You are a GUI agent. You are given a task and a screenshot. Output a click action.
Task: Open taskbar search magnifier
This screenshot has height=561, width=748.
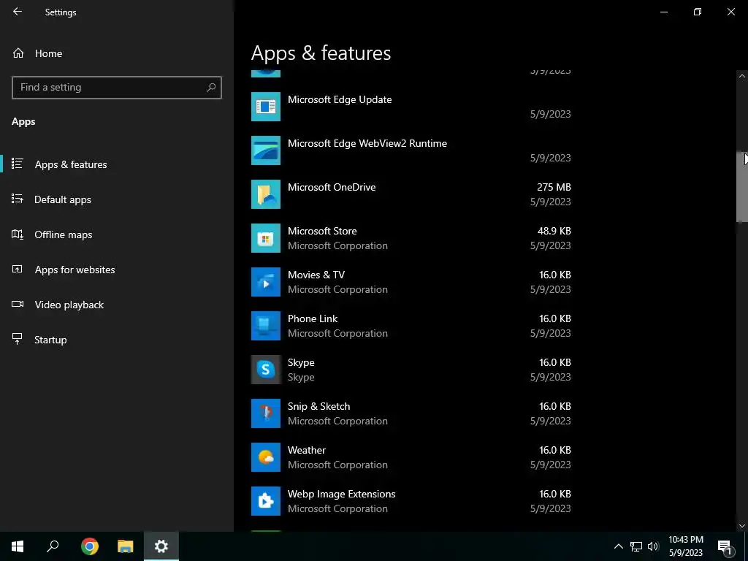coord(53,546)
